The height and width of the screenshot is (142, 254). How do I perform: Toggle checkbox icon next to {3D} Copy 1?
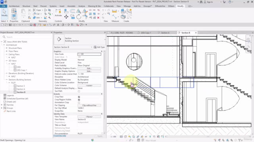pos(15,70)
